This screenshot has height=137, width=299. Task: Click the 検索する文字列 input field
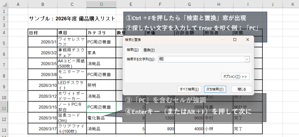[201, 59]
